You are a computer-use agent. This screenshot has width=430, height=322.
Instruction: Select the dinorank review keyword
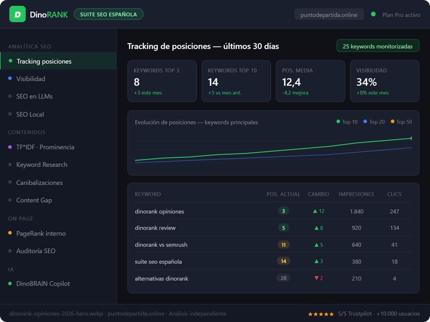(x=155, y=228)
